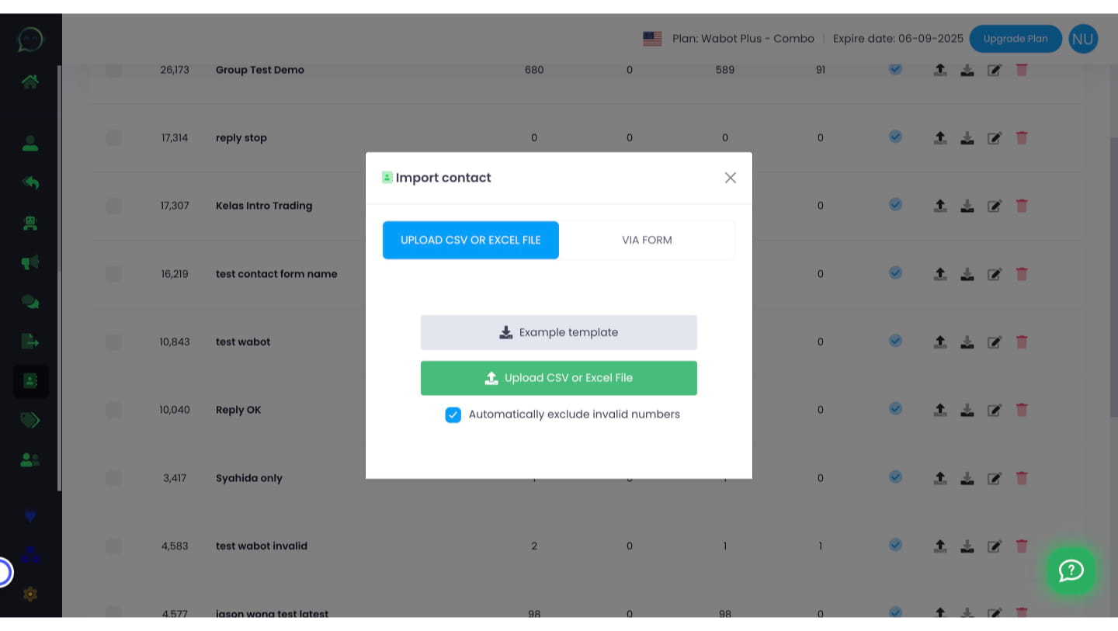Switch to the VIA FORM tab
Screen dimensions: 1118x631
pos(647,240)
